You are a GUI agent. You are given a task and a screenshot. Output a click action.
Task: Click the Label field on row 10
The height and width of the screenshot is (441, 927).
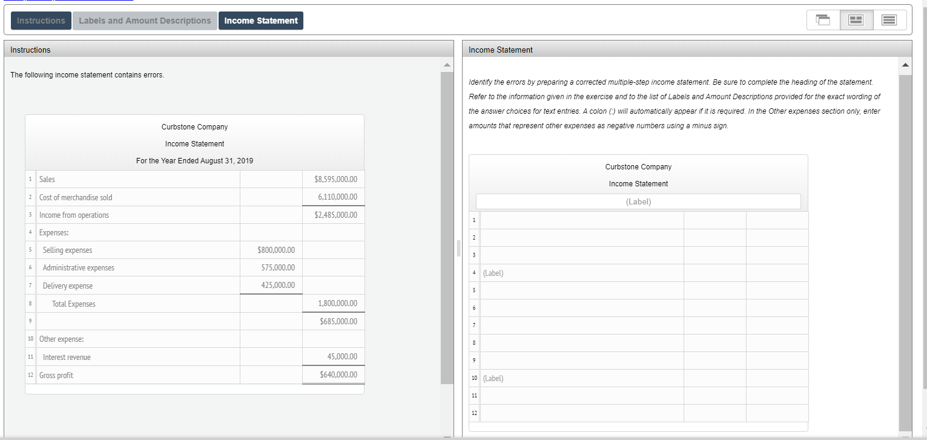pos(581,377)
